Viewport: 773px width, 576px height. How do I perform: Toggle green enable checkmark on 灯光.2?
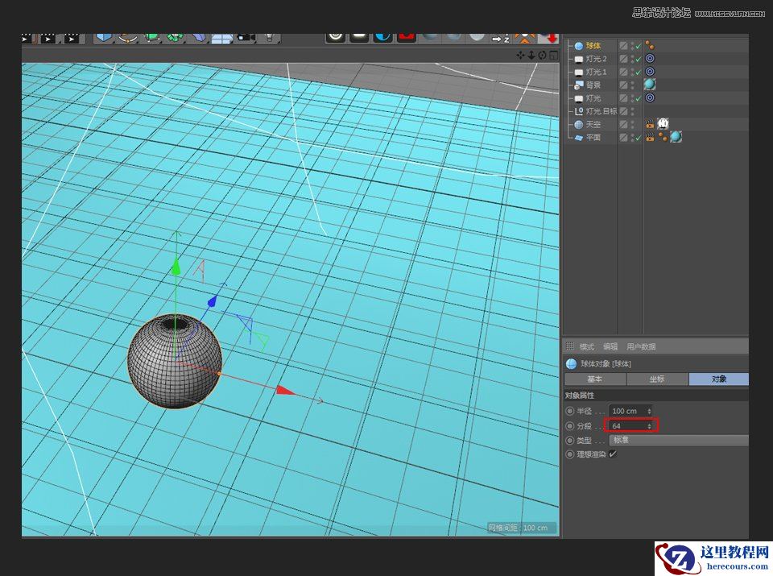(638, 58)
